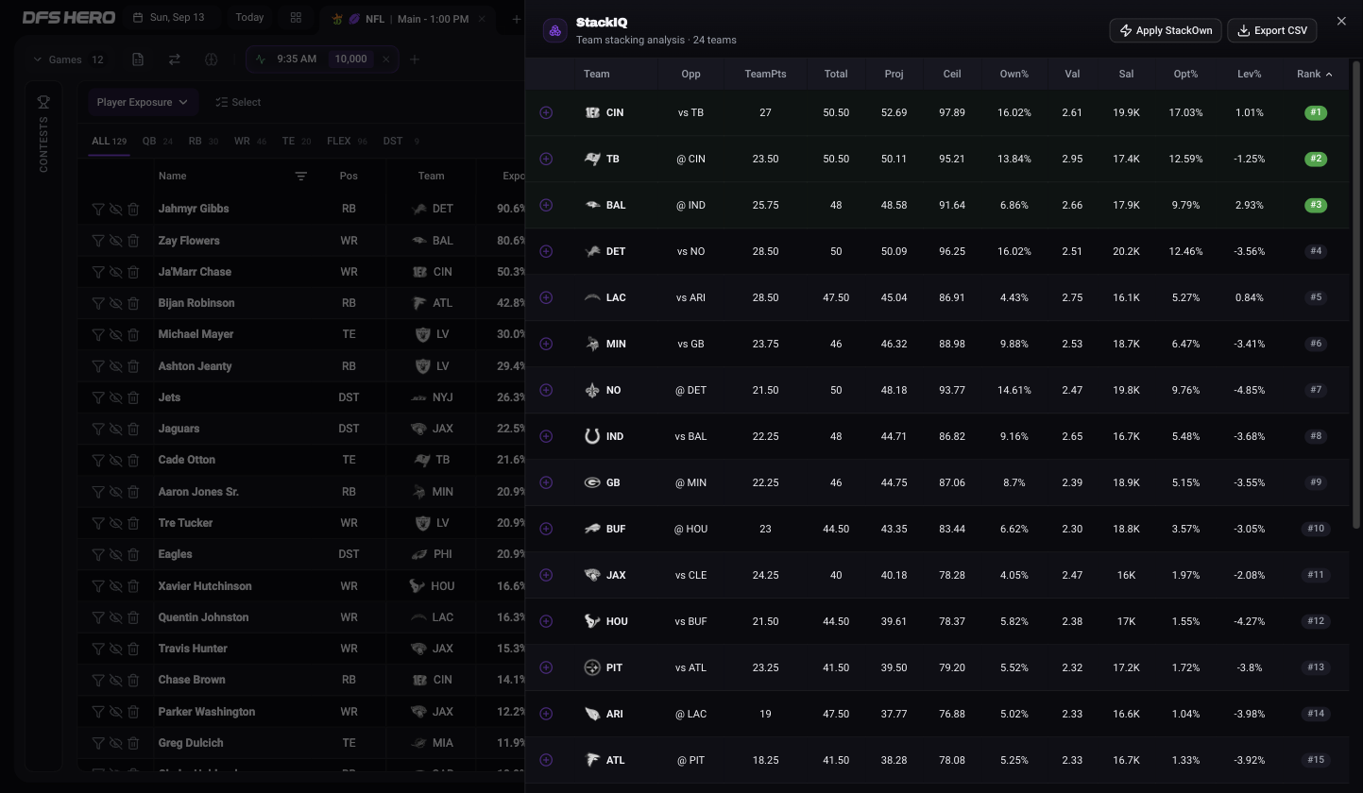Click the document report icon beside Games
Screen dimensions: 1363x793
(x=138, y=59)
